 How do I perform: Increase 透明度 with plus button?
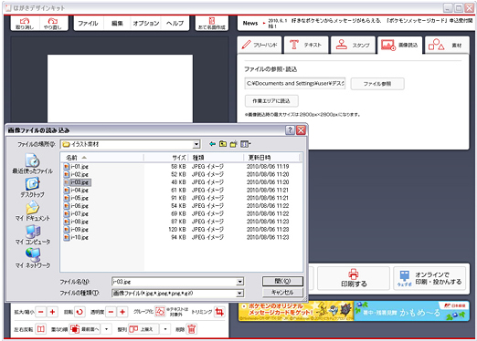tap(122, 312)
